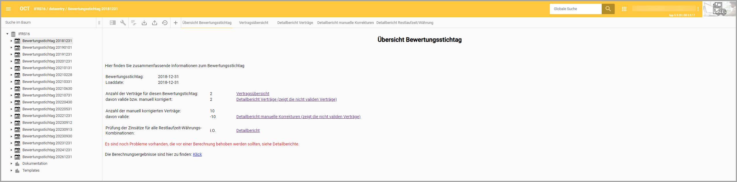Collapse the IFRS16 root tree node

click(7, 34)
